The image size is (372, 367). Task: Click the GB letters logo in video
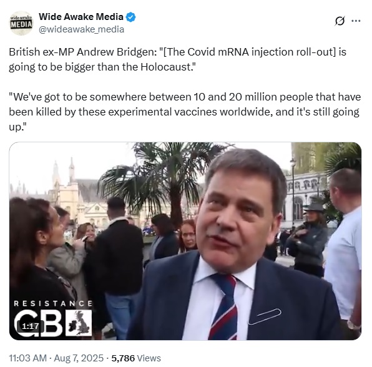coord(38,323)
